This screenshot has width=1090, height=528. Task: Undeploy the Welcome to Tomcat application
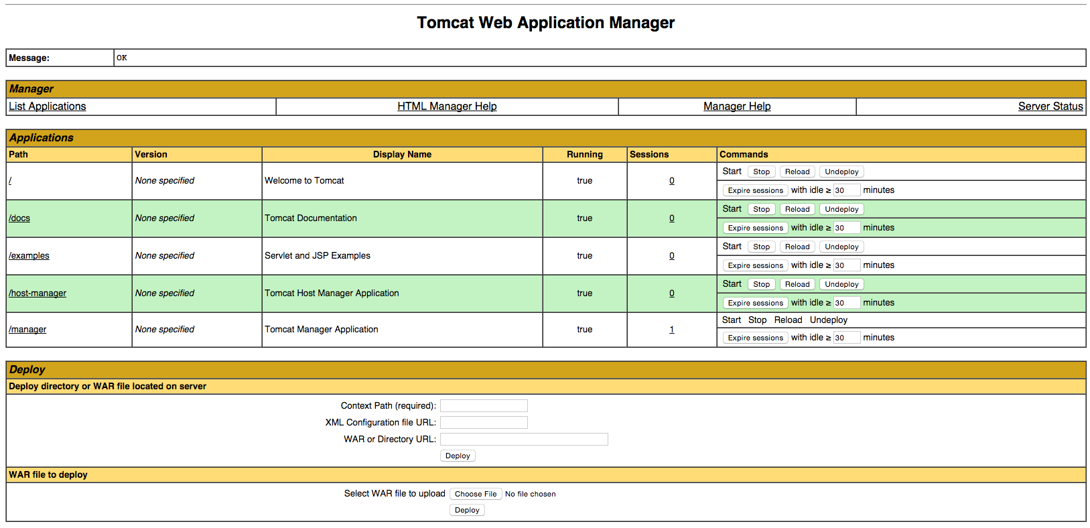pyautogui.click(x=841, y=172)
